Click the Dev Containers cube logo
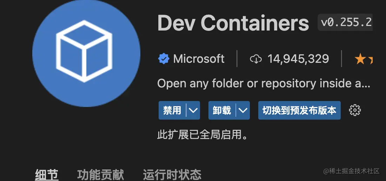This screenshot has width=386, height=181. 86,52
